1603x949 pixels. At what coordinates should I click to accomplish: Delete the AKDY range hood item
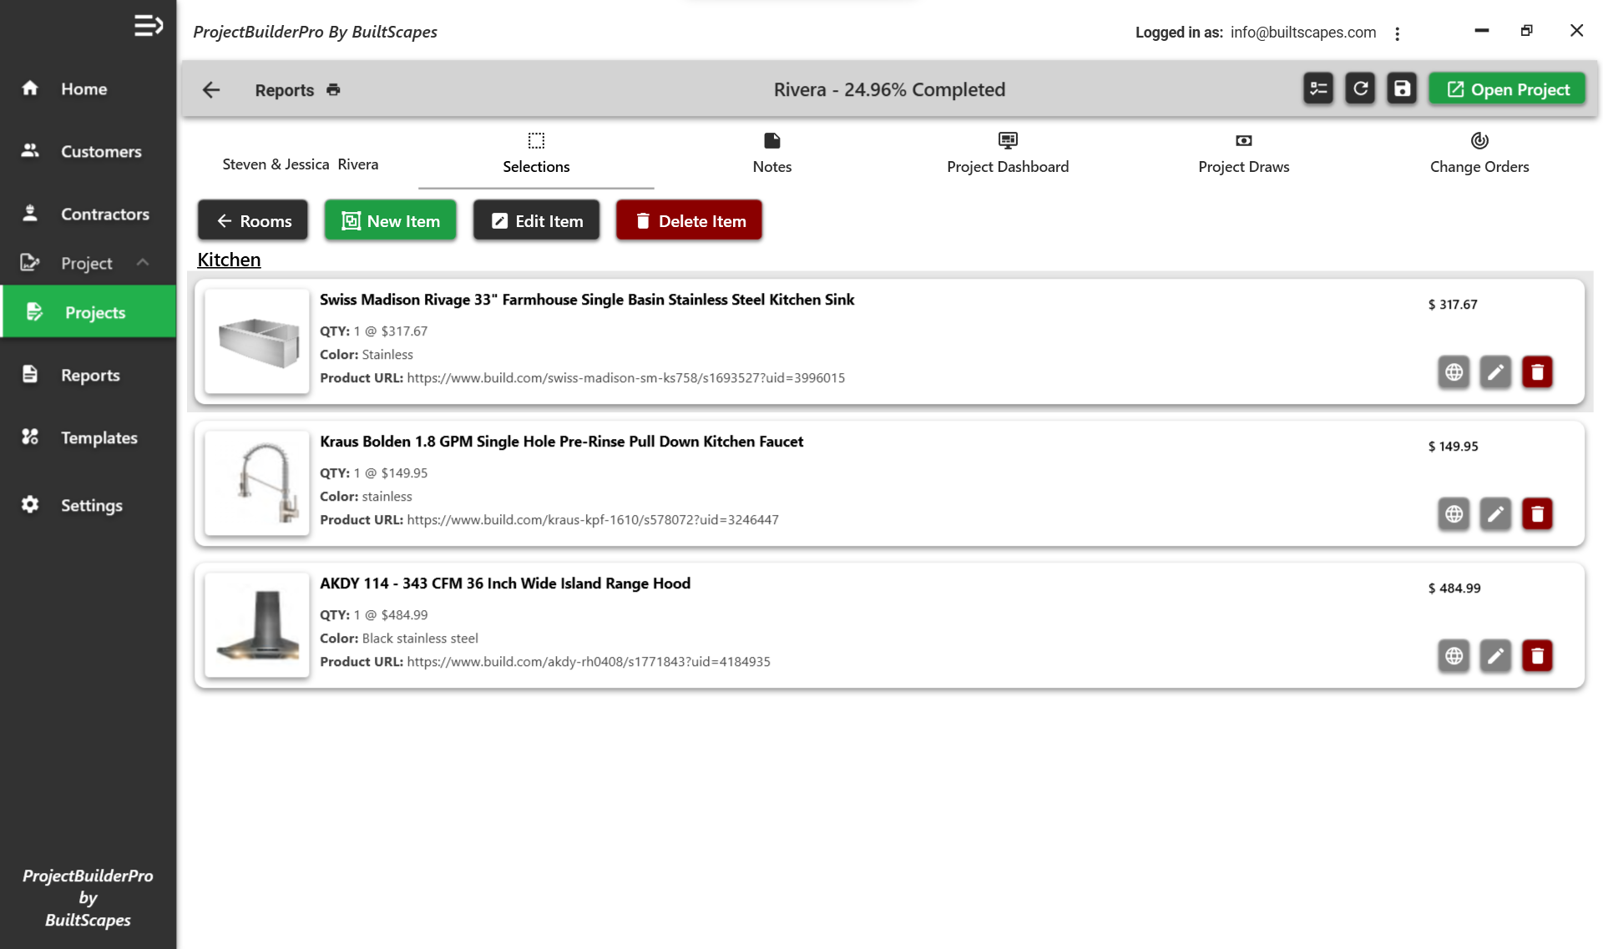[x=1537, y=656]
